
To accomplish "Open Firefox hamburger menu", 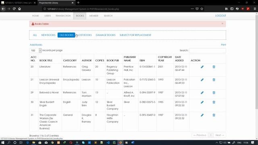I will pyautogui.click(x=255, y=9).
